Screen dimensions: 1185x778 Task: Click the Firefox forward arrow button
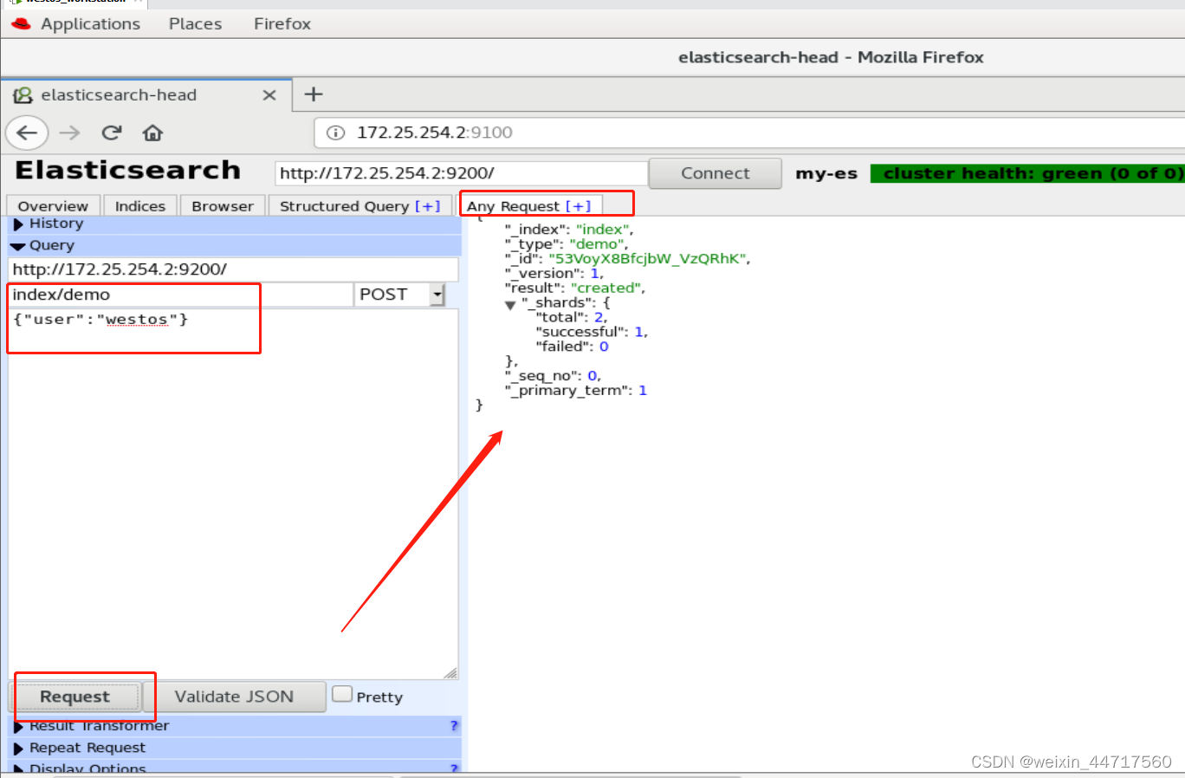(69, 133)
